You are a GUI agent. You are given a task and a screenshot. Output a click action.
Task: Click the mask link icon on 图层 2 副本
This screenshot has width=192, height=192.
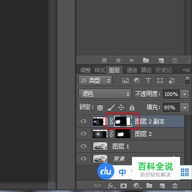click(111, 121)
